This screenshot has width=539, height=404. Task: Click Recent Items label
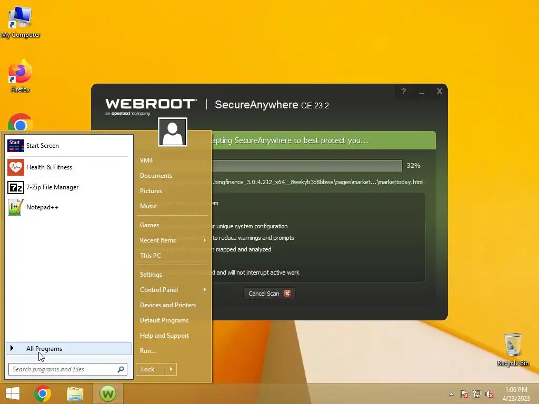click(158, 240)
